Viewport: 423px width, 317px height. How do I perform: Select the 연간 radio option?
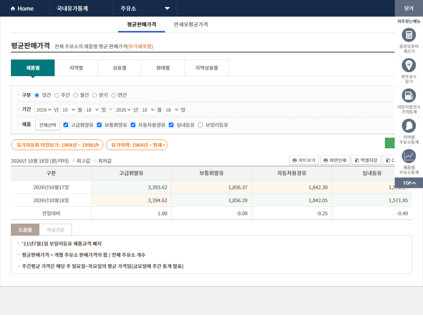[114, 95]
